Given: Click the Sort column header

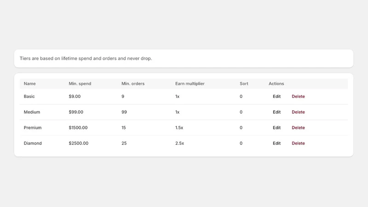Looking at the screenshot, I should (244, 84).
